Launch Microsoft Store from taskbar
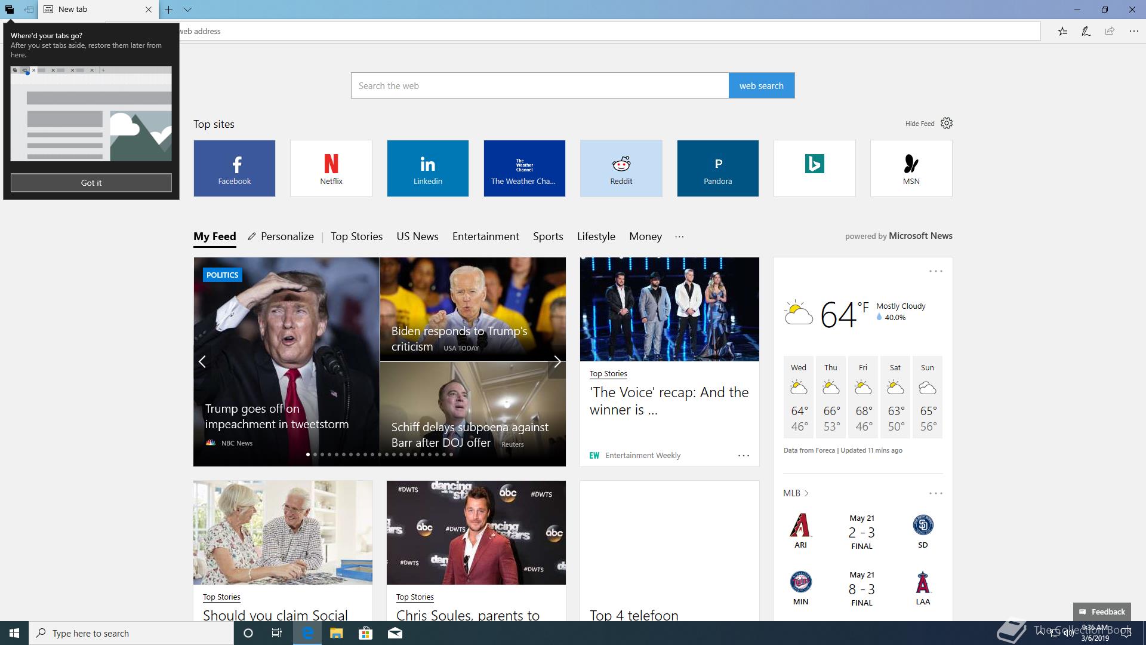The image size is (1146, 645). point(365,633)
